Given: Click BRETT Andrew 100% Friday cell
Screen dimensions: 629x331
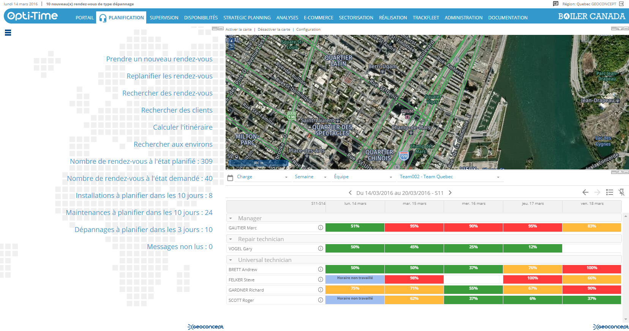Looking at the screenshot, I should point(591,269).
